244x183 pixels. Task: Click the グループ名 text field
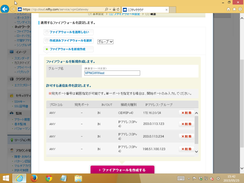point(112,73)
